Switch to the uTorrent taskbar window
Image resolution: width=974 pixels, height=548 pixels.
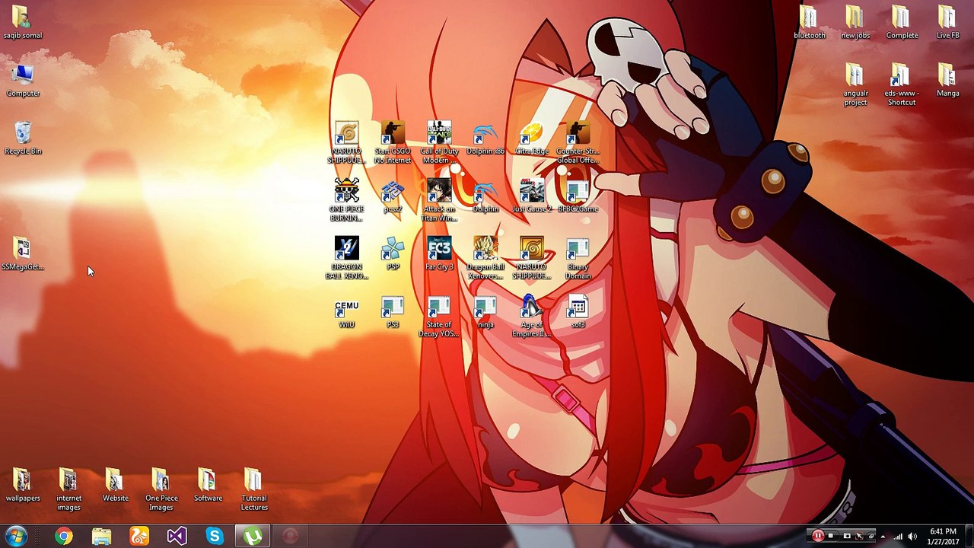(x=253, y=537)
